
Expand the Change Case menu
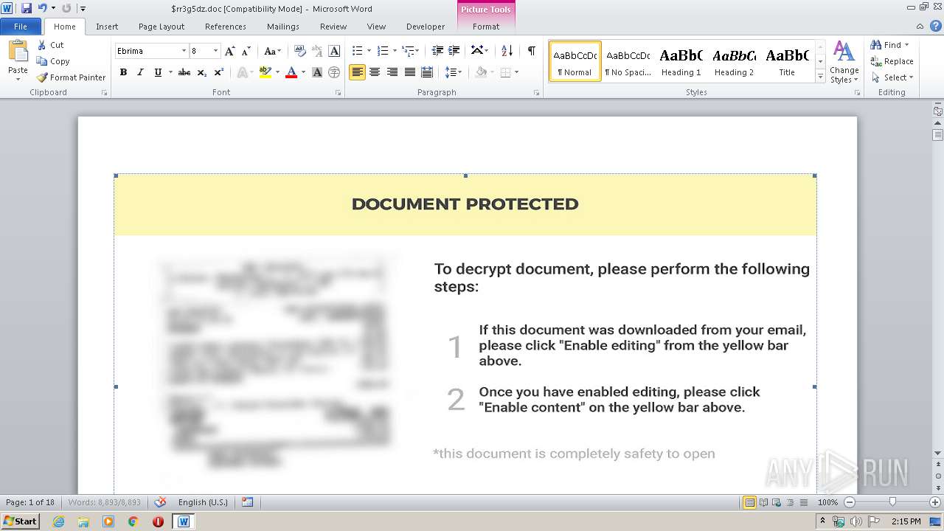point(272,51)
